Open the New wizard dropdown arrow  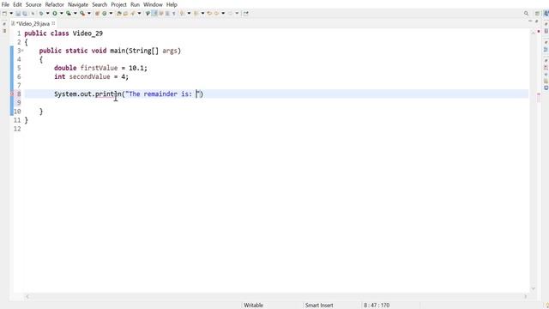coord(11,14)
